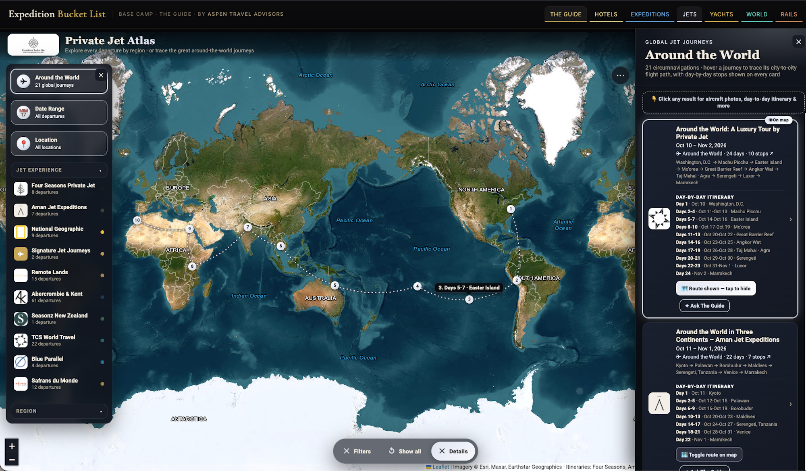The image size is (806, 471).
Task: Switch to the Jets tab
Action: [690, 14]
